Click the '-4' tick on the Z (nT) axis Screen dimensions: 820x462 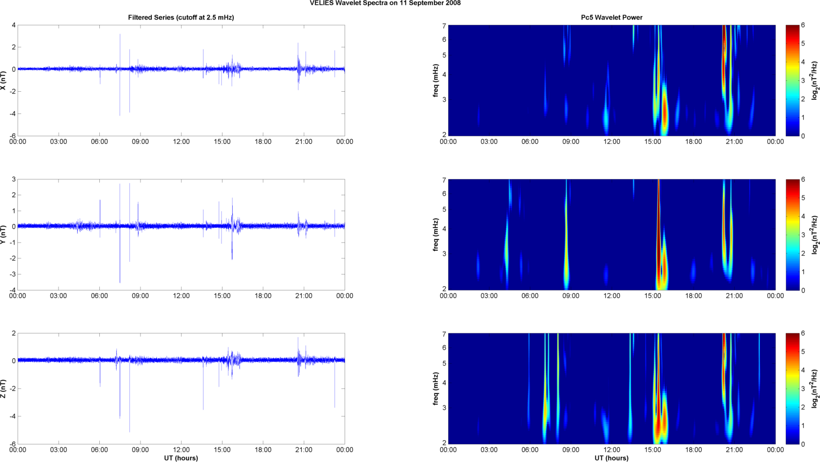[12, 416]
